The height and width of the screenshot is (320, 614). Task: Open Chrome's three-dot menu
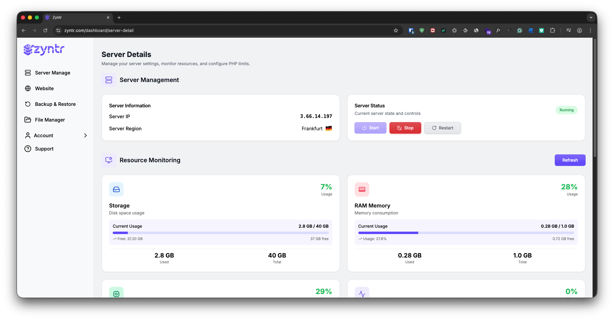coord(590,30)
